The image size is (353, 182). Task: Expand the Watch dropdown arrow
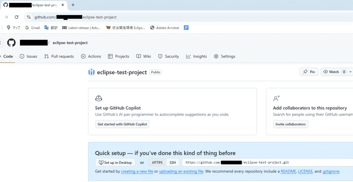[350, 72]
